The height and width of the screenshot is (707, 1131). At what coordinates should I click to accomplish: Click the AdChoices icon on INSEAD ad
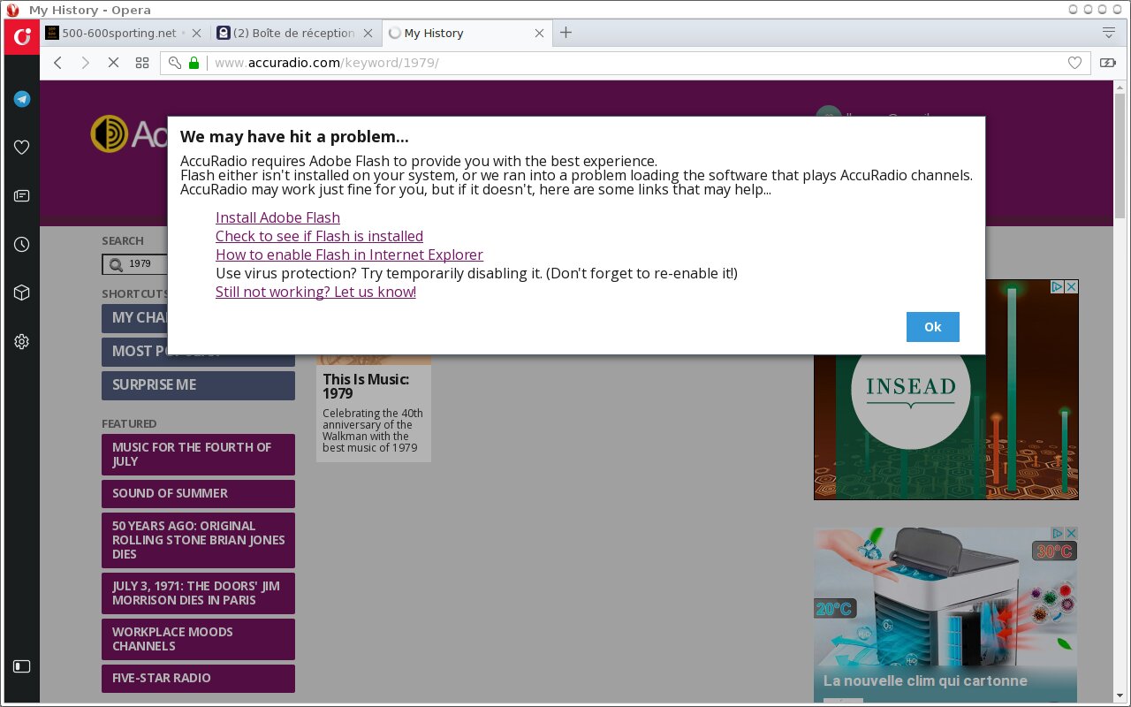(1056, 287)
